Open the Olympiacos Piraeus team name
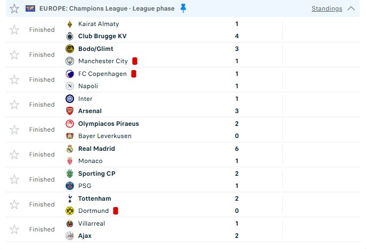This screenshot has height=249, width=366. click(108, 124)
